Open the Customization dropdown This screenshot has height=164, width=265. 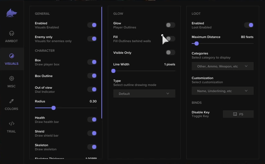222,91
